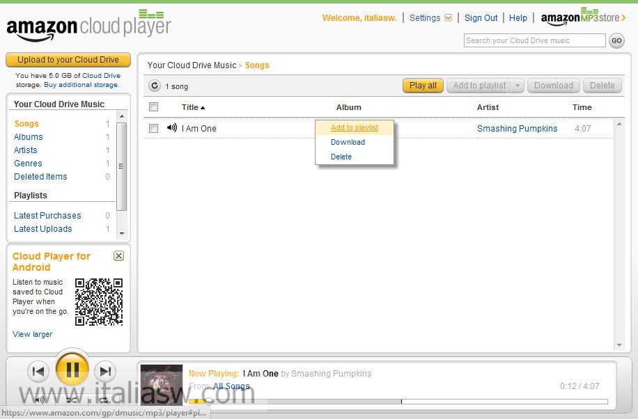Open the All Songs link in player
This screenshot has width=638, height=419.
pos(231,386)
